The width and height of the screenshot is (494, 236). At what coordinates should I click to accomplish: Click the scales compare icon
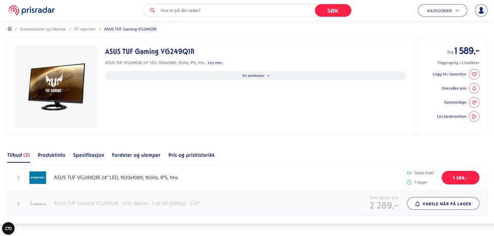click(474, 102)
